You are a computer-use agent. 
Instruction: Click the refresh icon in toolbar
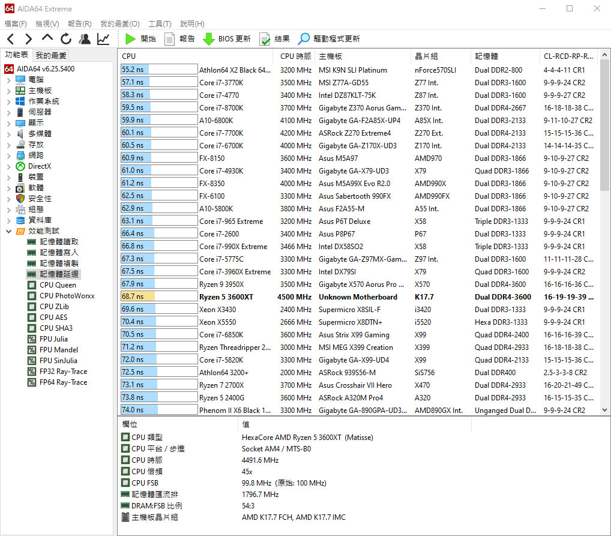[x=66, y=38]
